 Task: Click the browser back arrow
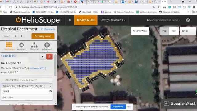[x=1, y=7]
